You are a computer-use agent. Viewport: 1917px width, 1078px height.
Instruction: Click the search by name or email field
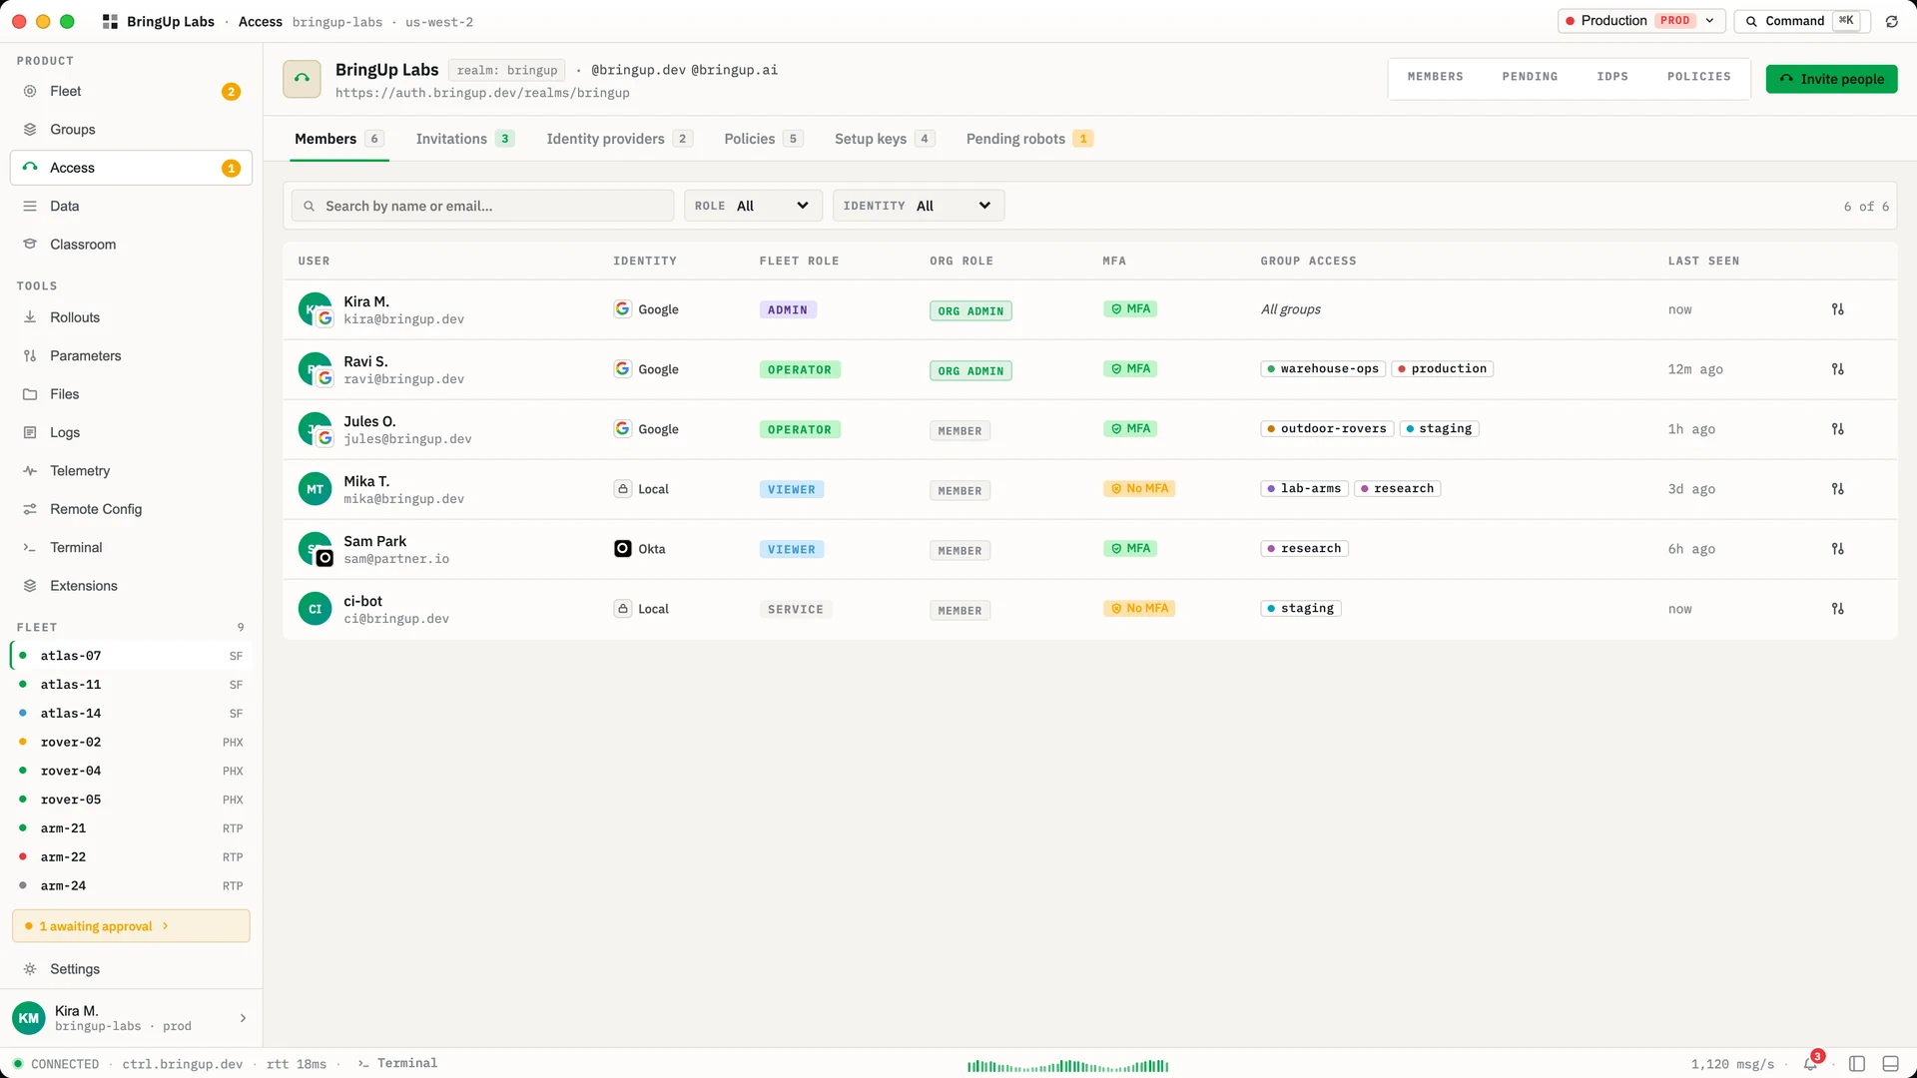[482, 206]
